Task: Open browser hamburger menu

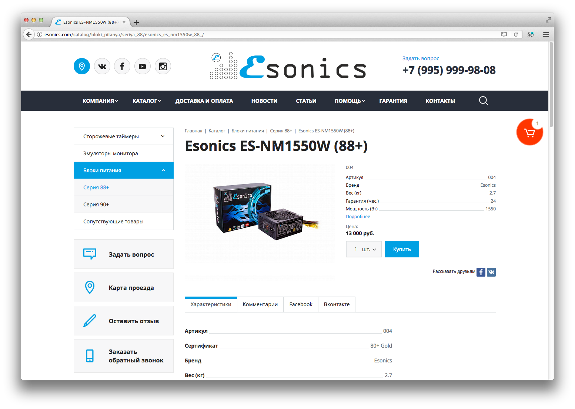Action: coord(546,34)
